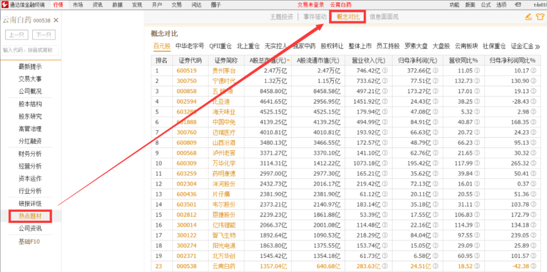This screenshot has width=547, height=272.
Task: Open the 市场 menu
Action: tap(78, 5)
